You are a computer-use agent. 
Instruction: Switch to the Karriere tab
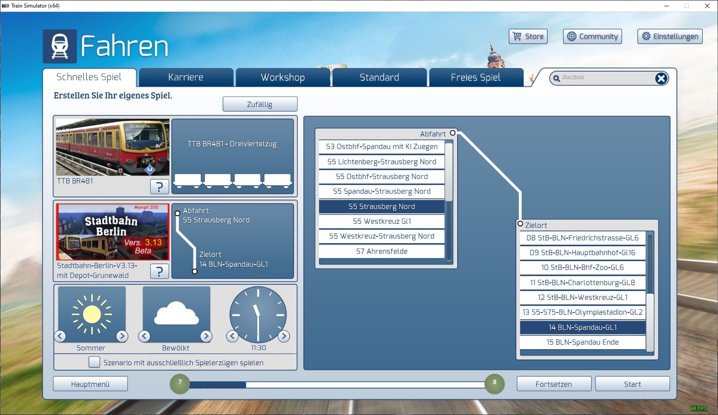tap(186, 77)
